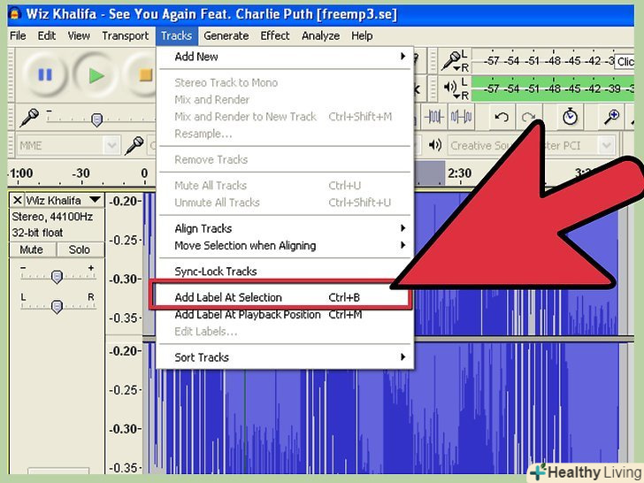This screenshot has height=483, width=644.
Task: Choose Add Label At Playback Position
Action: click(x=285, y=315)
